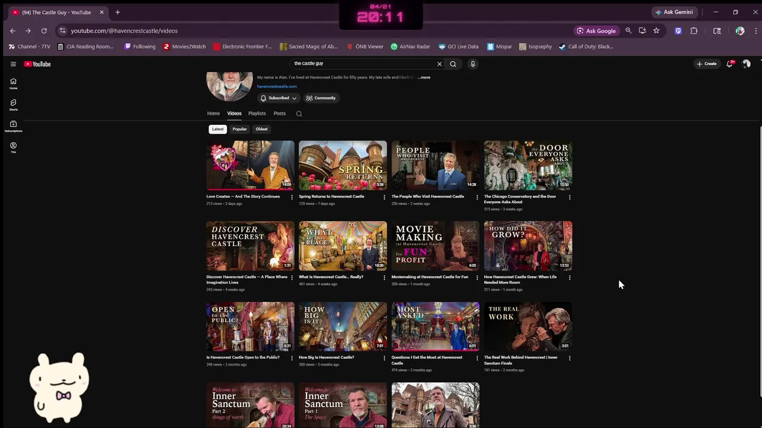Open the CIA Reading Room bookmark
The image size is (762, 428).
point(85,46)
